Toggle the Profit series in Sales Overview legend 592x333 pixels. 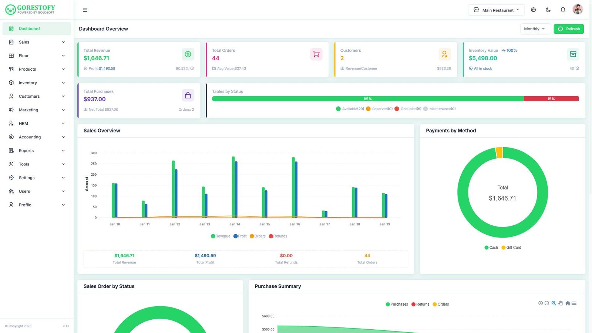(240, 236)
